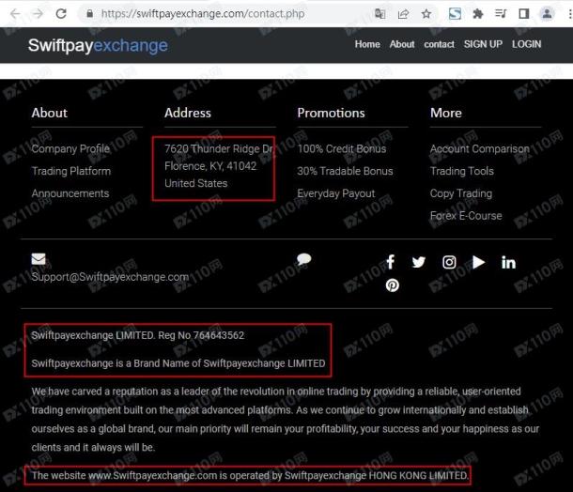Viewport: 573px width, 492px height.
Task: Open the LinkedIn icon link
Action: pyautogui.click(x=508, y=262)
